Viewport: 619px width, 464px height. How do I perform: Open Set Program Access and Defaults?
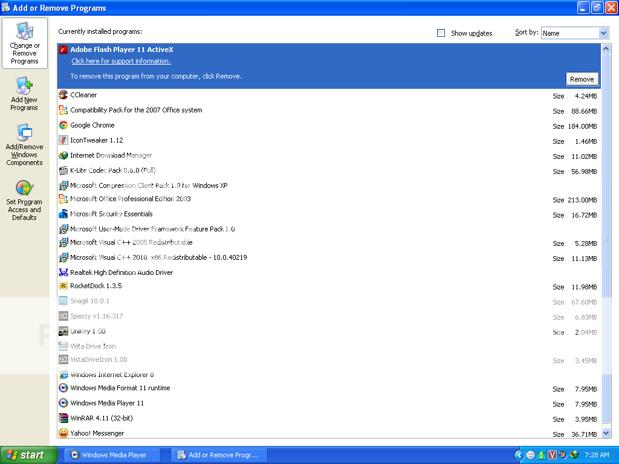click(24, 200)
